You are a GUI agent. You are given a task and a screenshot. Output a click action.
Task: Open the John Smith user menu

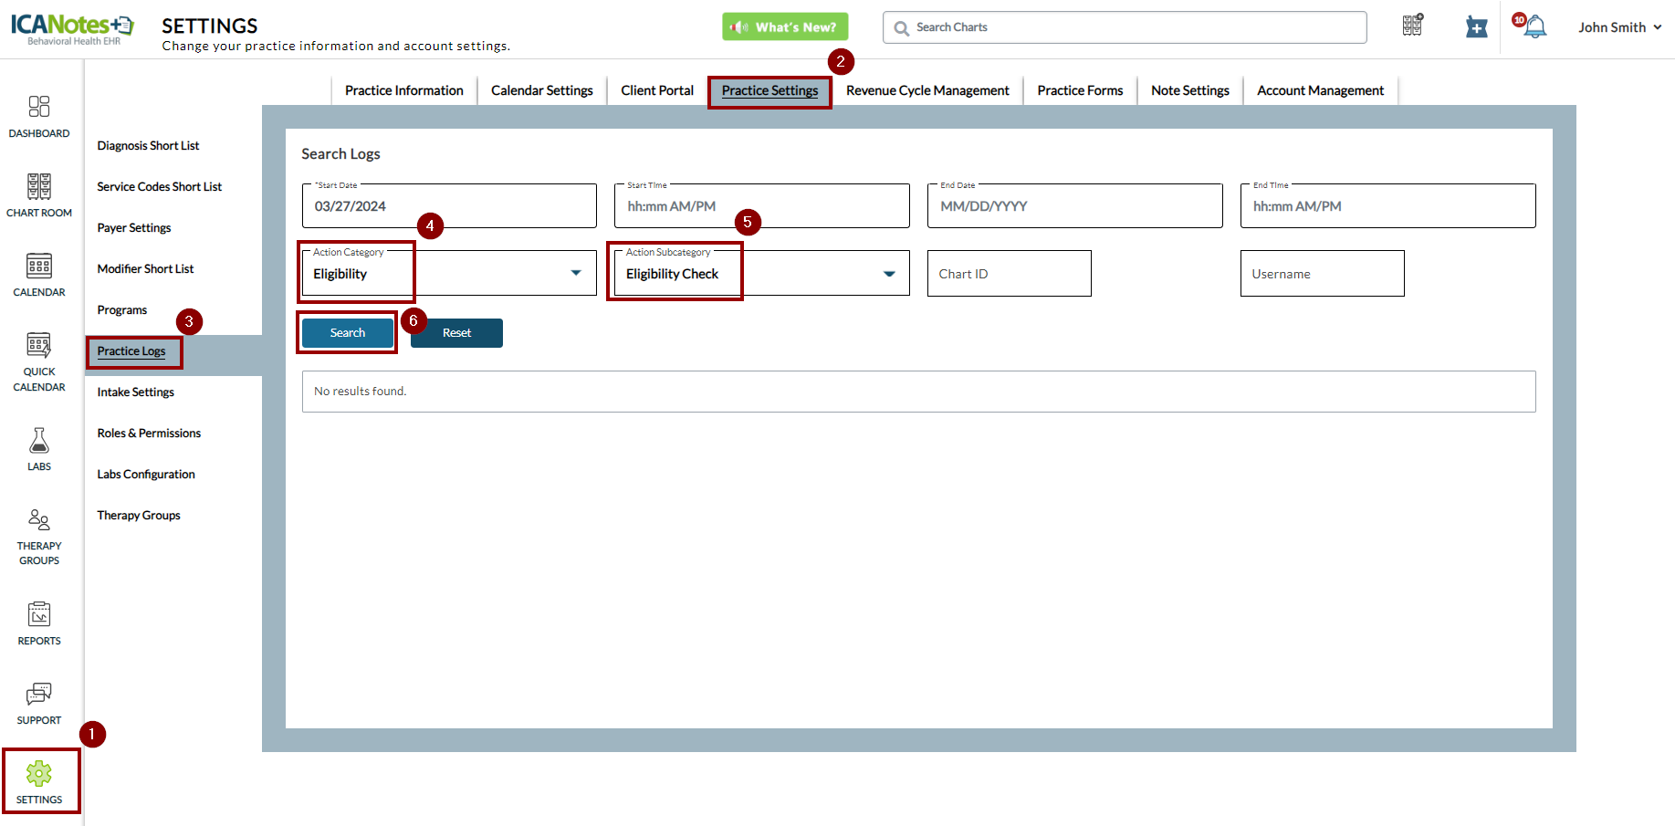tap(1619, 27)
